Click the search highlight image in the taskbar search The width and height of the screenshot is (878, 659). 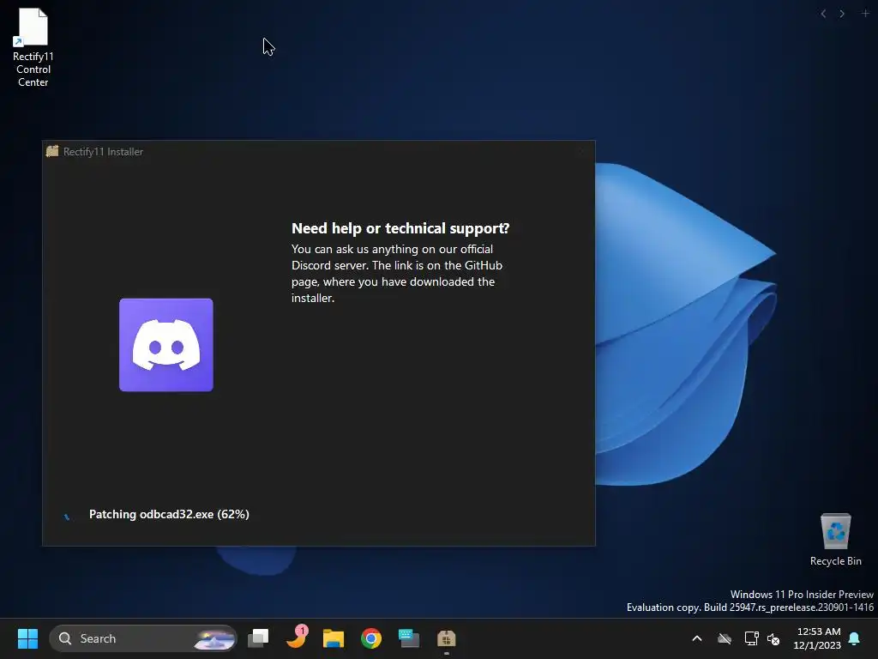coord(214,638)
